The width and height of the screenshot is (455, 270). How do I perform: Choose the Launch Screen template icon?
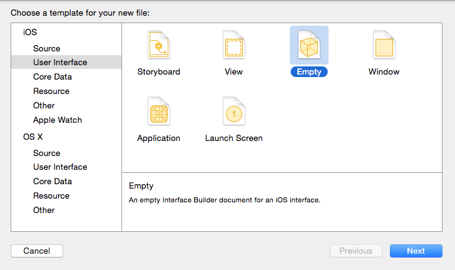pyautogui.click(x=234, y=111)
